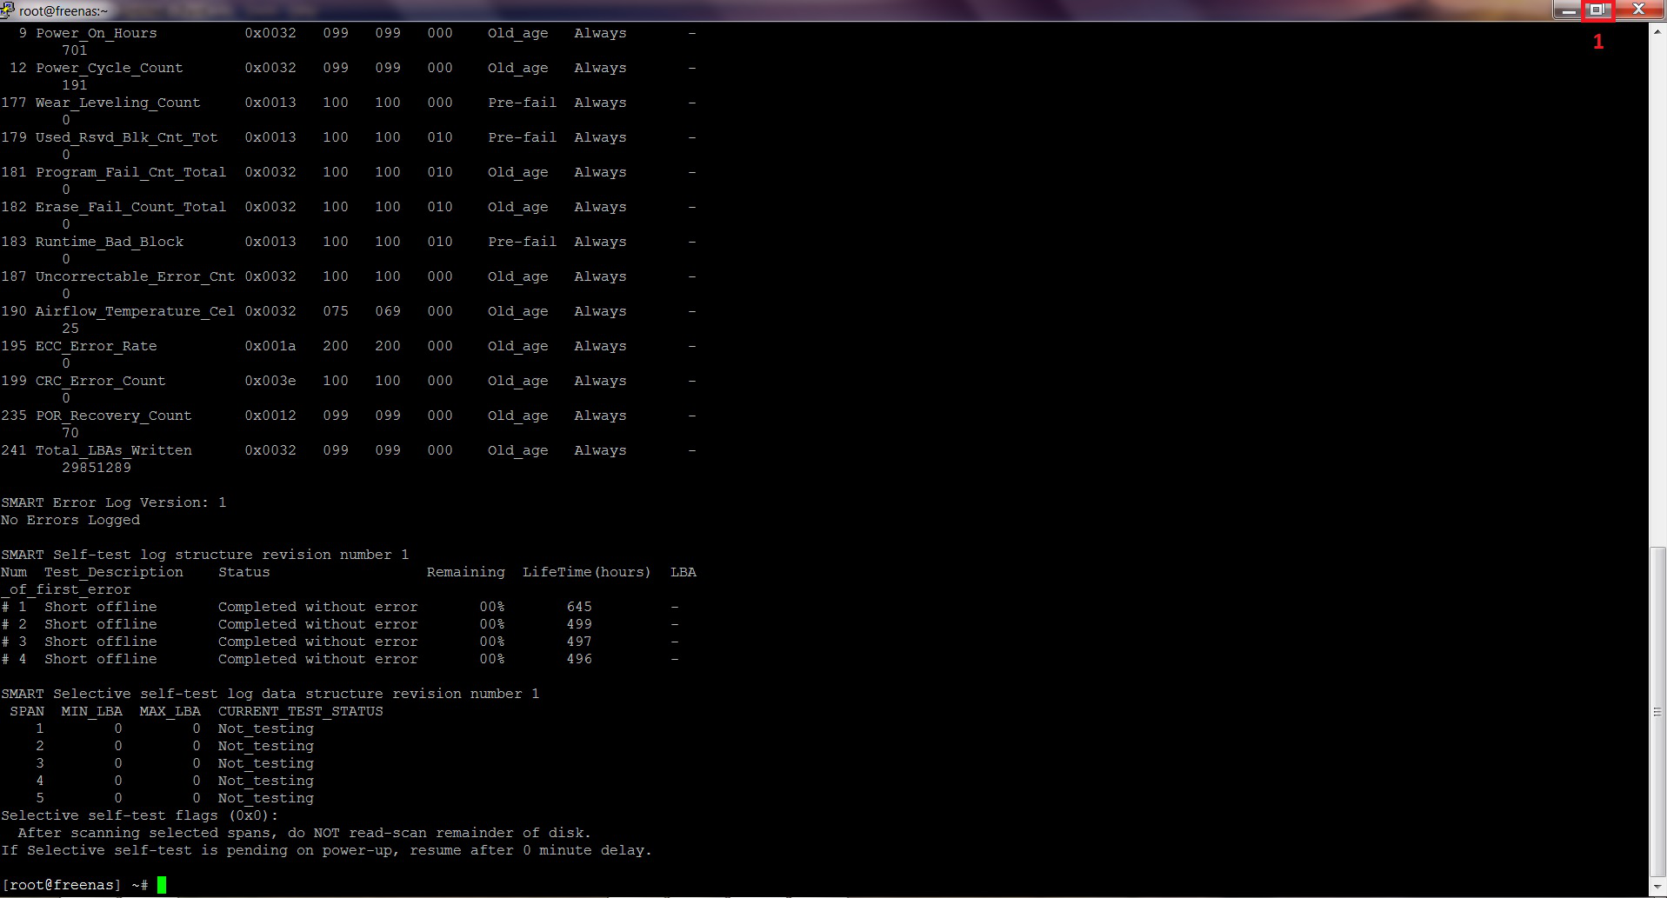
Task: Click the root@freenas title bar text
Action: pos(63,11)
